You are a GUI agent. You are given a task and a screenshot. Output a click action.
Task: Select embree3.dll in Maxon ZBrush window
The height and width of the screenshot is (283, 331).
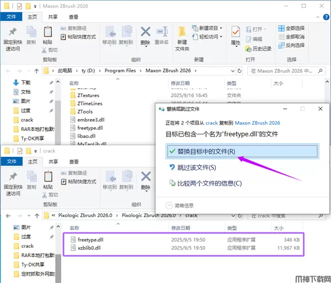91,119
